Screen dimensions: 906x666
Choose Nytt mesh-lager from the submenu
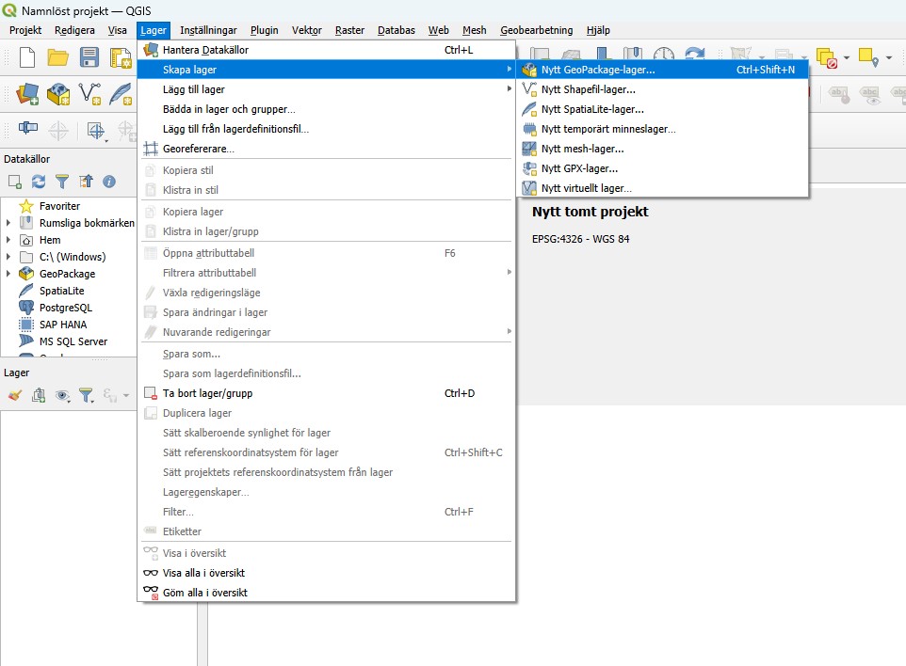(x=662, y=149)
